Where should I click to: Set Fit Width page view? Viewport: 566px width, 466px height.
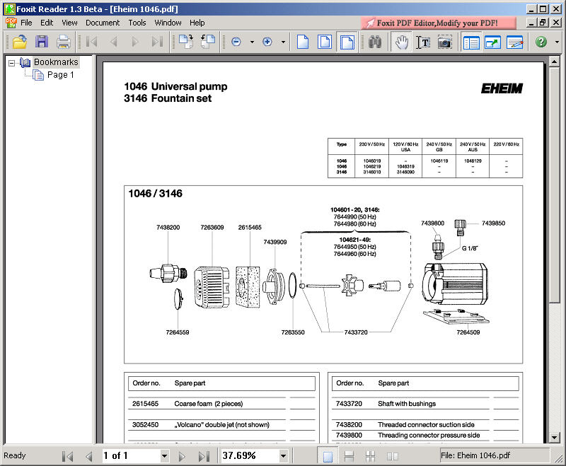pyautogui.click(x=347, y=42)
